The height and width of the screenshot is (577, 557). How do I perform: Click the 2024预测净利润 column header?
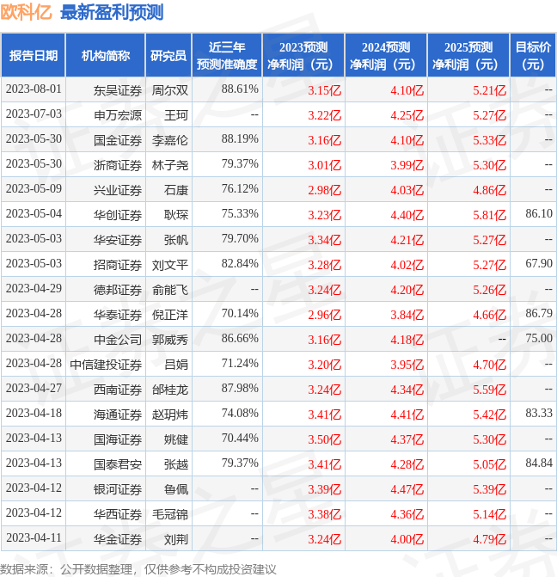pos(386,56)
